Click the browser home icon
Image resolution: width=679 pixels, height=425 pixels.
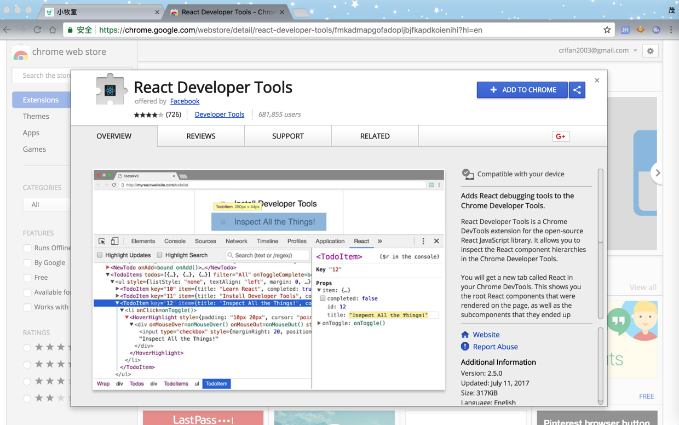pos(53,30)
